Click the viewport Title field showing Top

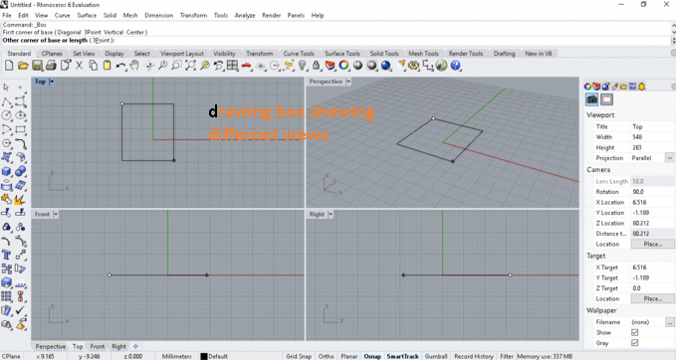[653, 126]
